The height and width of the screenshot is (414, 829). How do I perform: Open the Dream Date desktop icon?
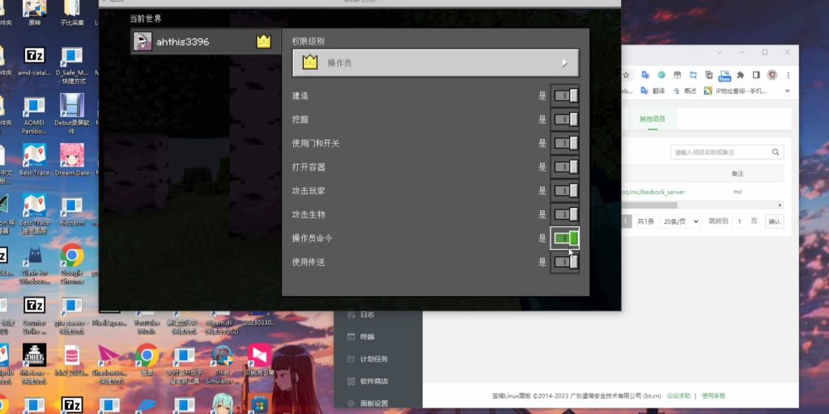[x=72, y=159]
